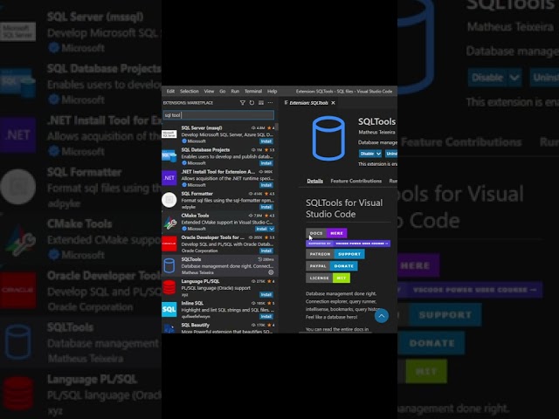Install the Oracle Developer Tools extension

[266, 251]
